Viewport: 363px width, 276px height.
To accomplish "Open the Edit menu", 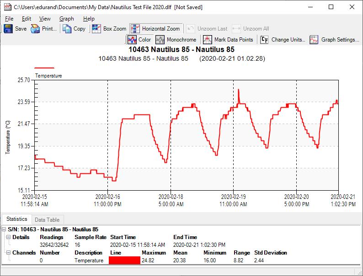I will (27, 19).
